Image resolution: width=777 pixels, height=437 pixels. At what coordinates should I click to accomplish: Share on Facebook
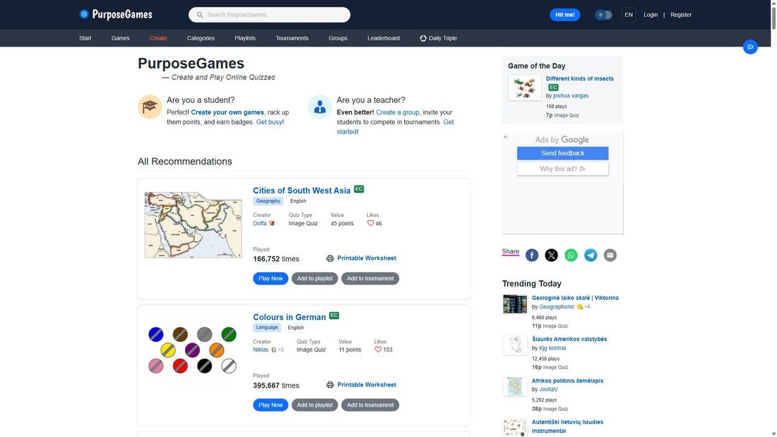tap(532, 255)
